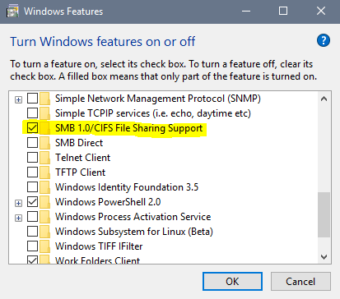Click folder icon beside Windows Process Activation Service

coord(45,217)
